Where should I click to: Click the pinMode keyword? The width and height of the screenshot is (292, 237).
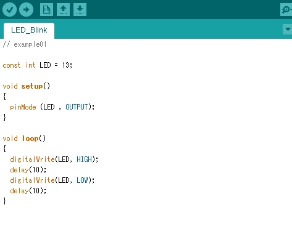pos(23,107)
